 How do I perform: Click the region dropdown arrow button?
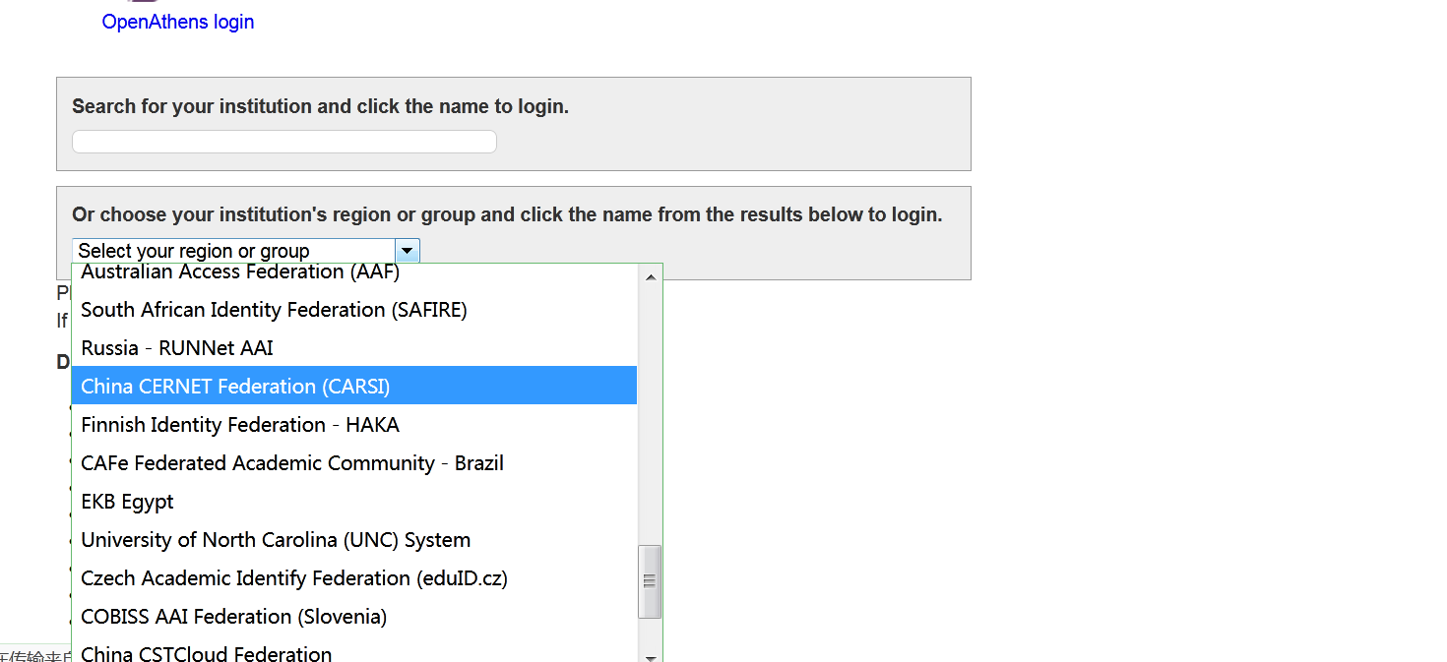tap(408, 251)
